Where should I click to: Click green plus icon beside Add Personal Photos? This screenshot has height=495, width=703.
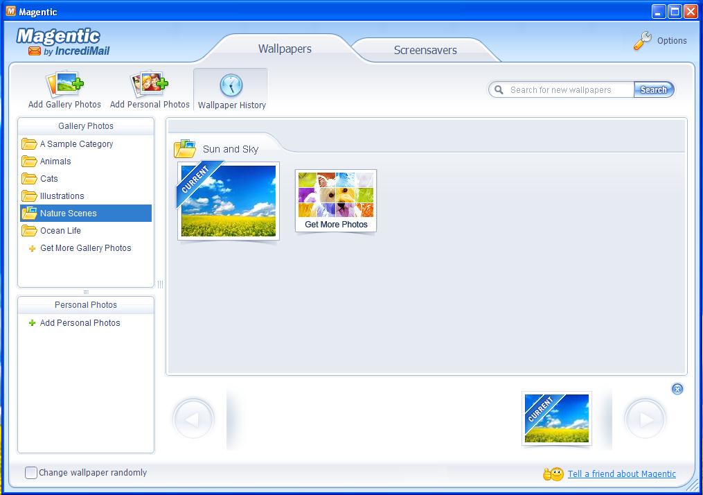pos(32,322)
